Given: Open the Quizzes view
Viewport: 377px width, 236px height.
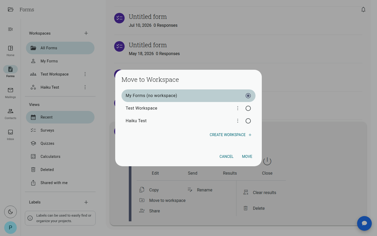Looking at the screenshot, I should 60,143.
